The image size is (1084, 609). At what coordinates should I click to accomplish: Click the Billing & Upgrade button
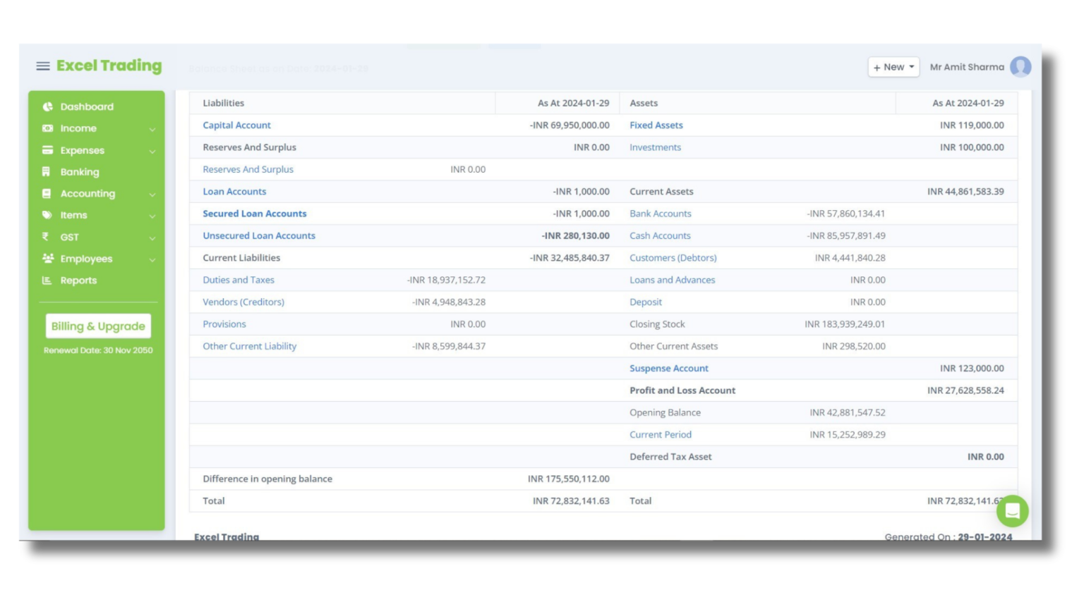[97, 326]
